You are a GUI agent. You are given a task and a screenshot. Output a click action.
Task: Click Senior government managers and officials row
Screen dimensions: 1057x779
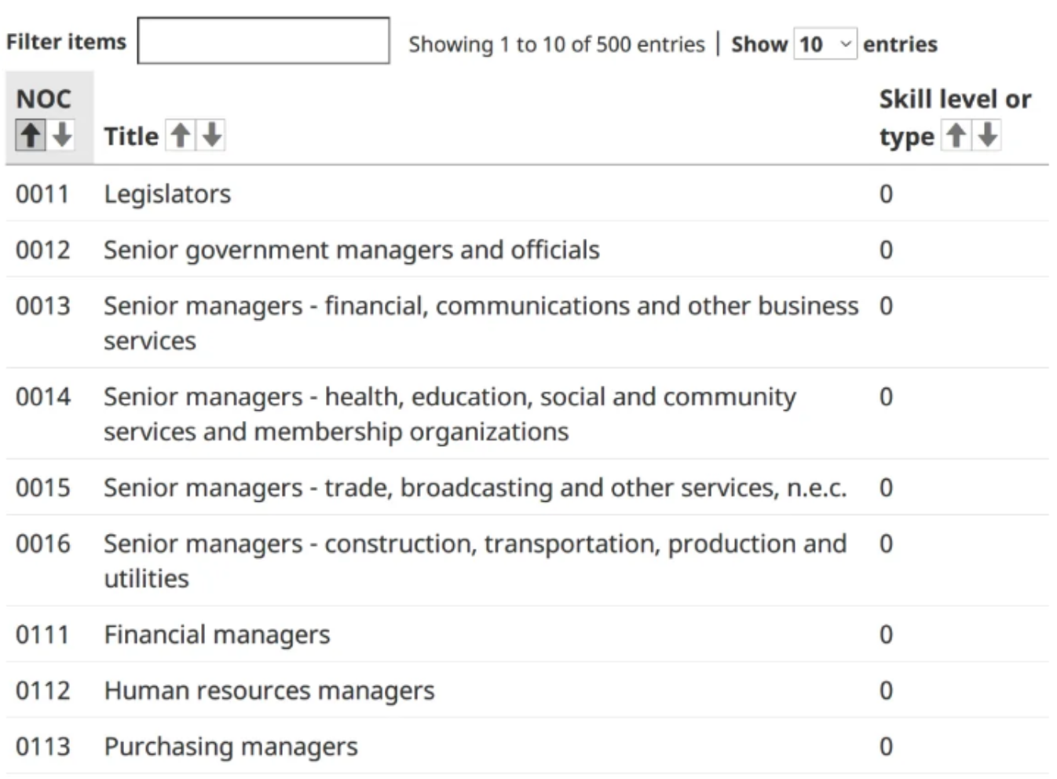351,250
